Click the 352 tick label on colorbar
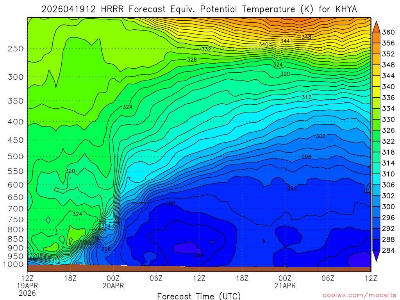This screenshot has width=400, height=300. coord(388,54)
